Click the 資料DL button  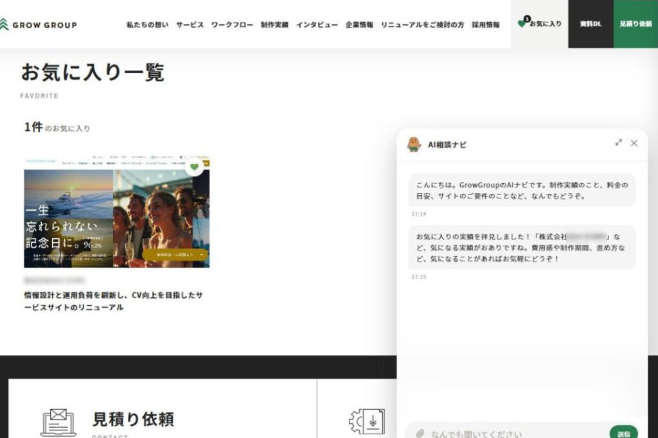(591, 24)
